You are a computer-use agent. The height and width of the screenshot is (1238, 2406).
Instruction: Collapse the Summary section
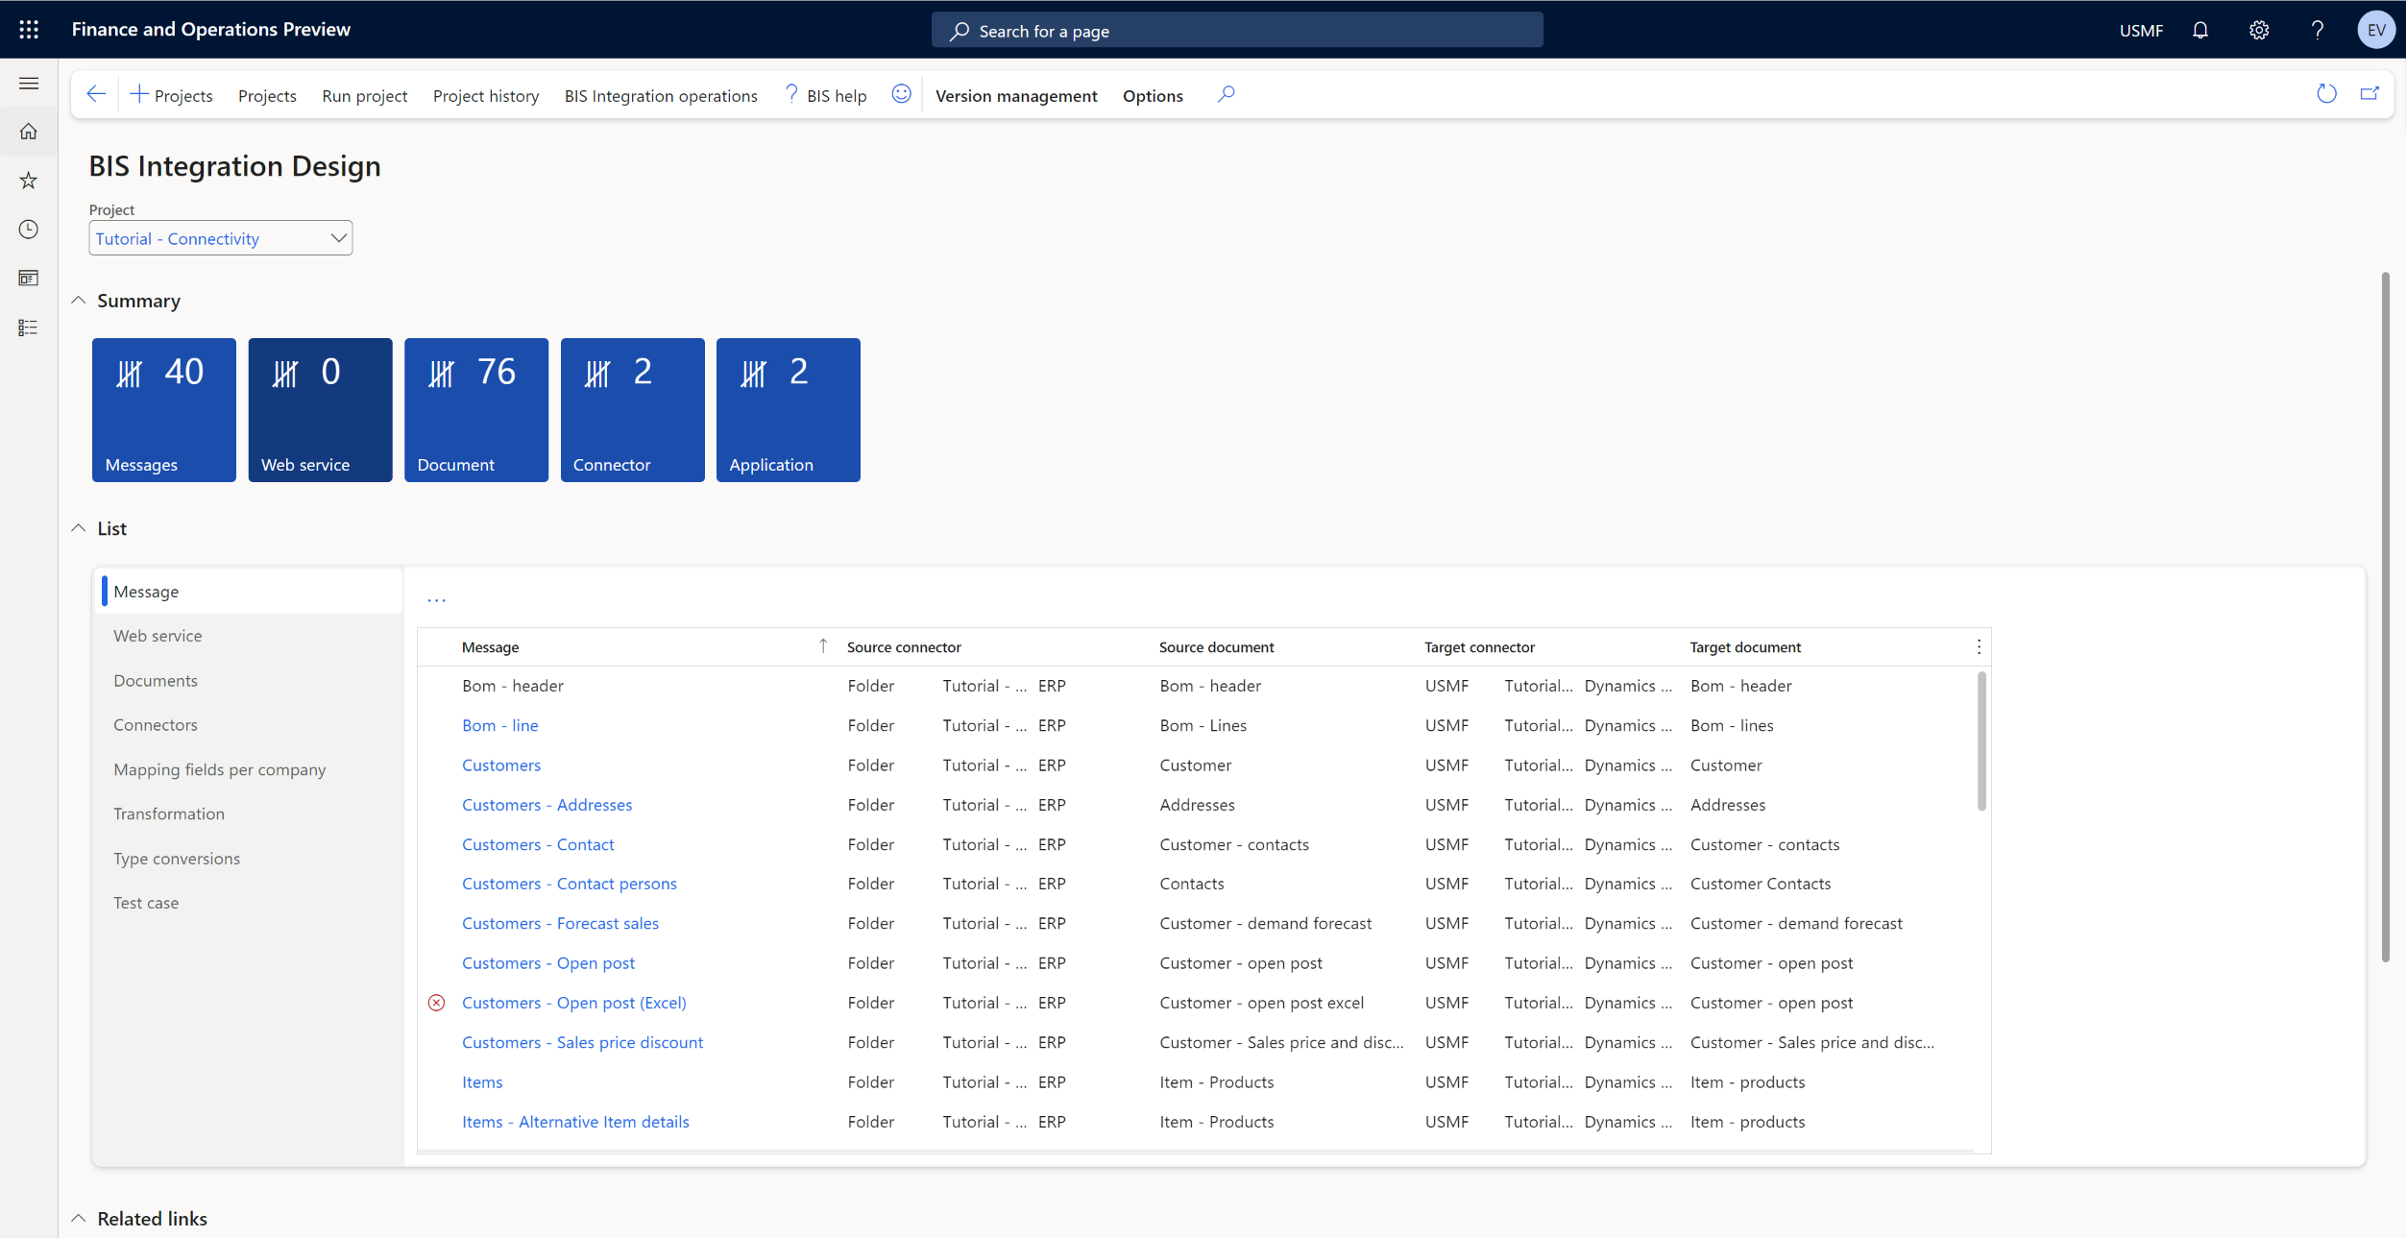point(78,300)
